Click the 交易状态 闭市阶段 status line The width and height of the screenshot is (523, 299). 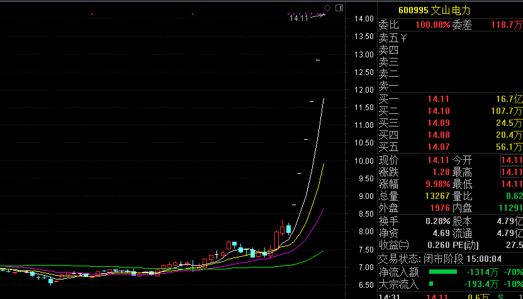(440, 259)
